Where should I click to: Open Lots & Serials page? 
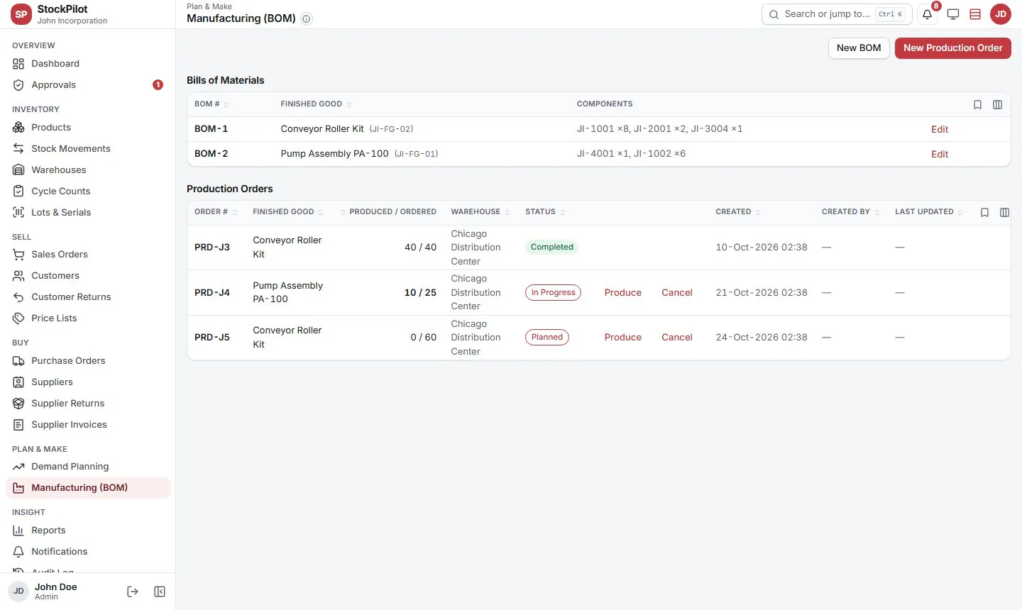coord(88,213)
